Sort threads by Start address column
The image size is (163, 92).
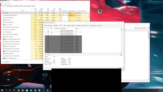tap(67, 29)
